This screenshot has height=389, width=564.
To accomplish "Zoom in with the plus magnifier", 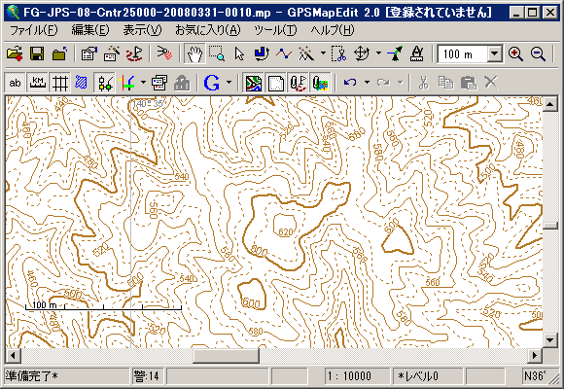I will [515, 54].
